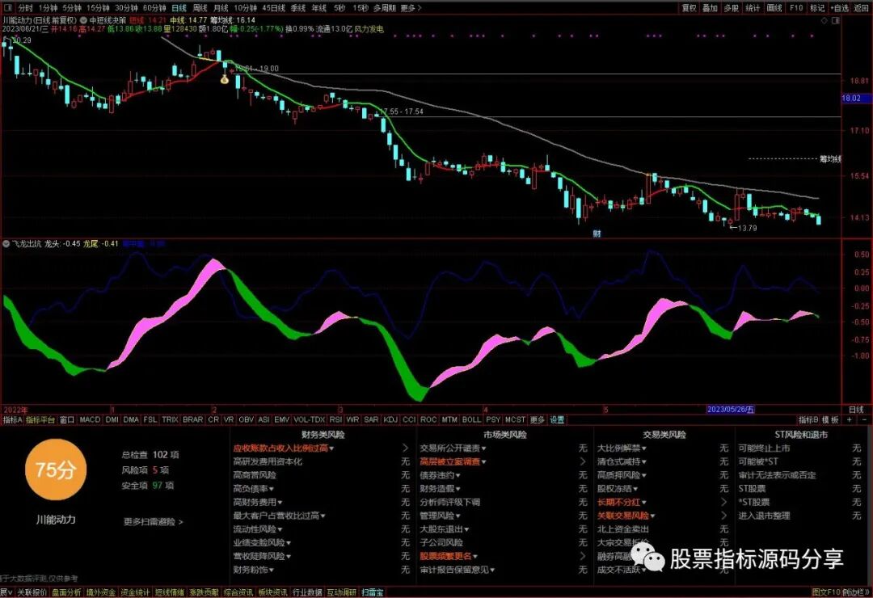873x598 pixels.
Task: Click the 模板 button
Action: click(831, 419)
